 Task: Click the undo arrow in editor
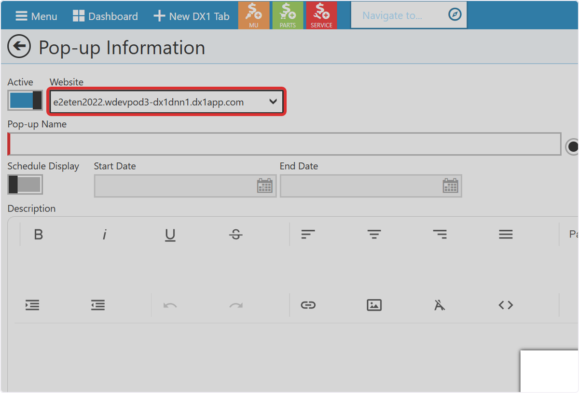coord(170,305)
